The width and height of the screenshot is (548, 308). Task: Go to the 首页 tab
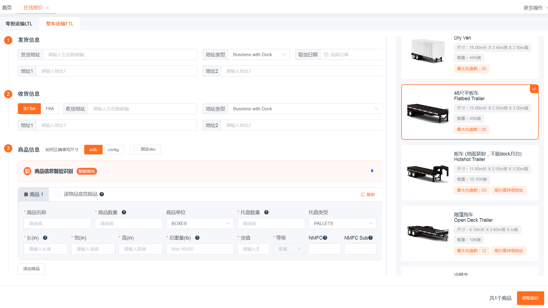click(7, 8)
